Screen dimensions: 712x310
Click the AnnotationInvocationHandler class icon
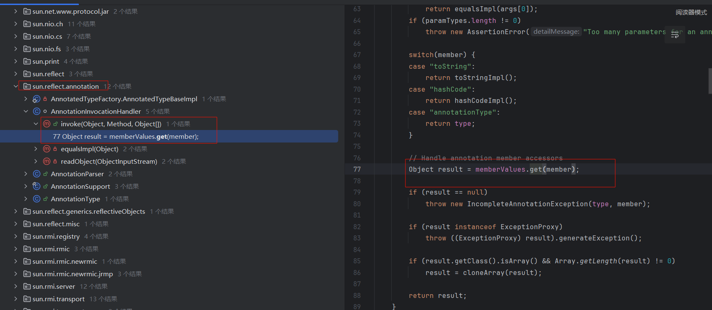37,111
